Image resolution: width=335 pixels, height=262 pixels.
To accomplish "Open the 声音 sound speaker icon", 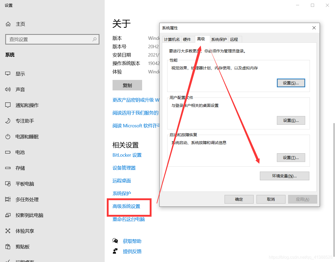I will (x=8, y=90).
